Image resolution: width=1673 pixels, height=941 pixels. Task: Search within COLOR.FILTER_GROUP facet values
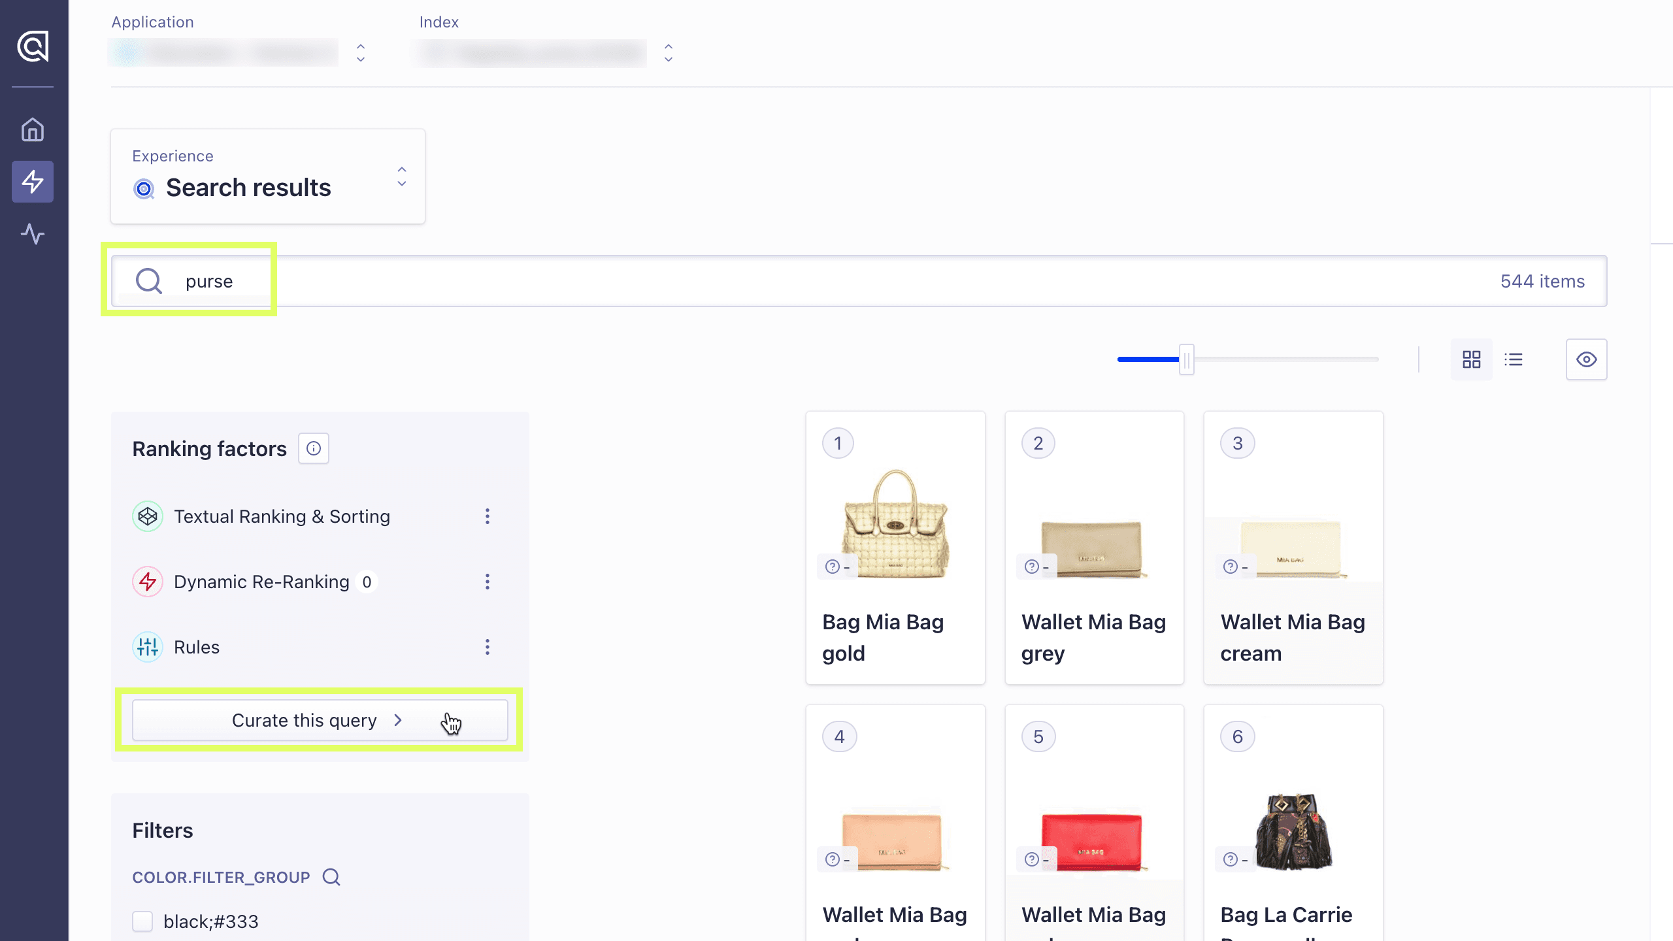tap(331, 877)
